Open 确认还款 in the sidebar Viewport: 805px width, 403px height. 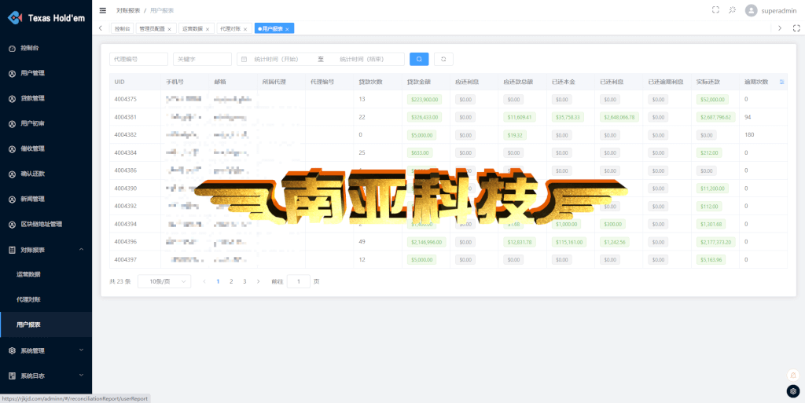[x=46, y=174]
